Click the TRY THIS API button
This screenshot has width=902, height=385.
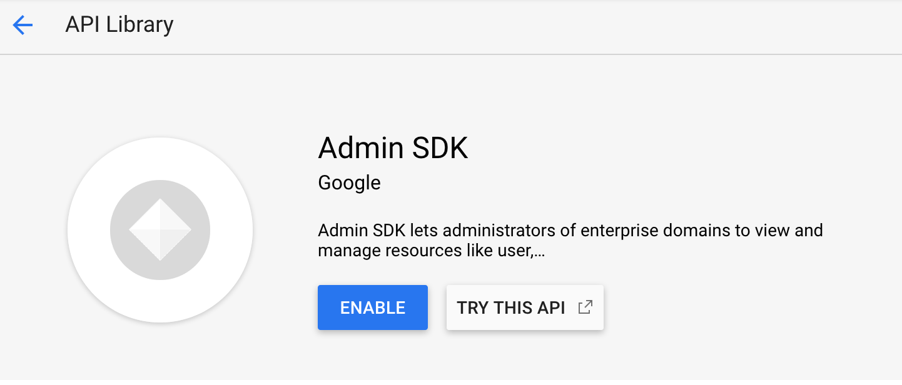point(524,307)
